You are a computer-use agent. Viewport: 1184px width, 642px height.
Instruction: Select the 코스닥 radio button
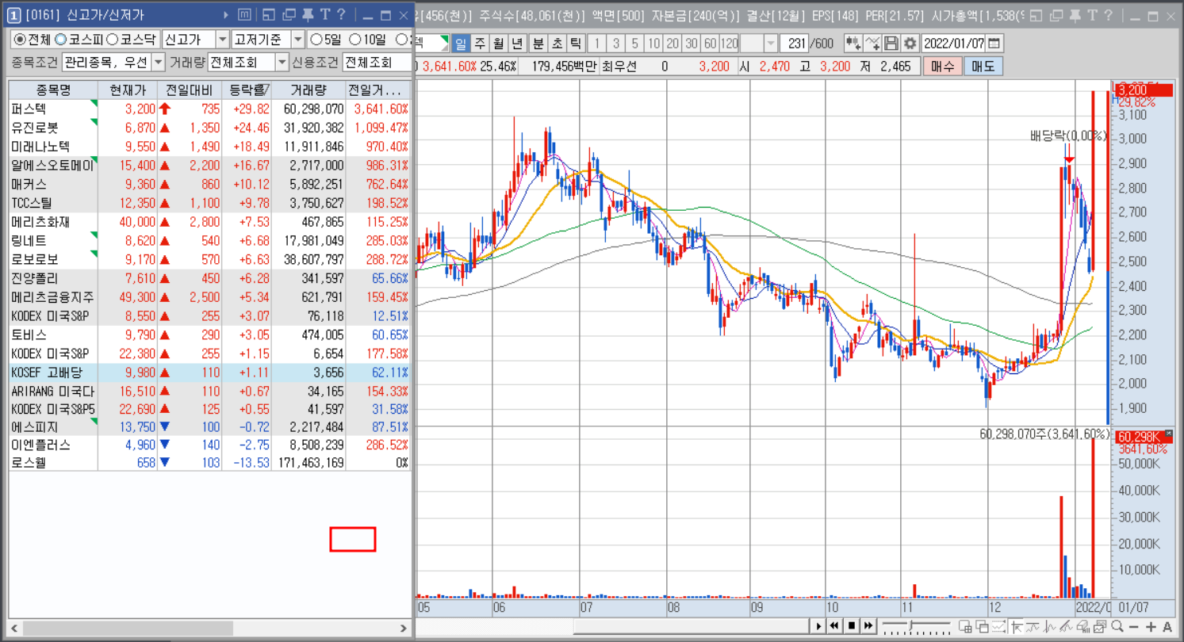112,39
